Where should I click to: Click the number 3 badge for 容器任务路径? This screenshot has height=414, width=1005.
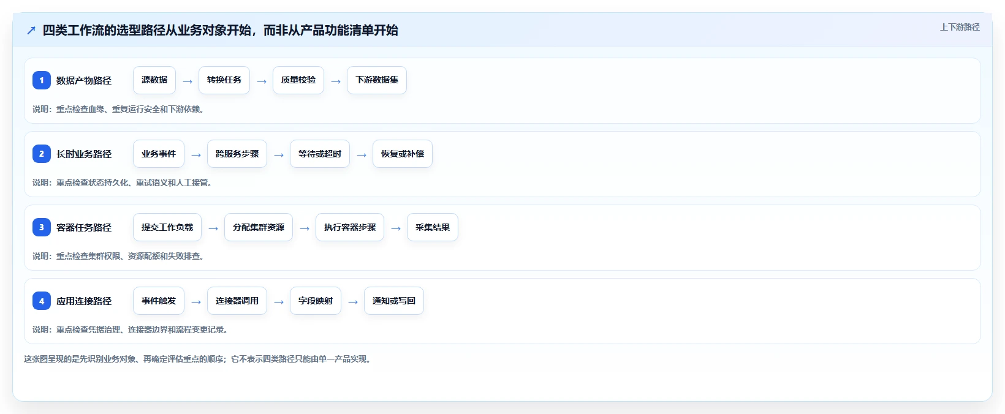tap(42, 227)
